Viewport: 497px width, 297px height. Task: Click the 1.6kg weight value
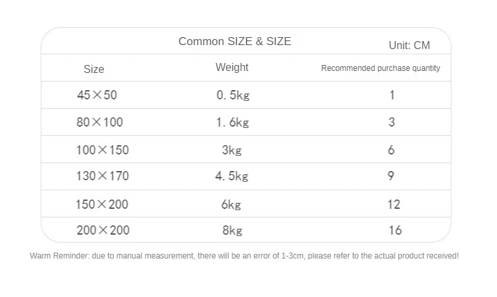[232, 122]
